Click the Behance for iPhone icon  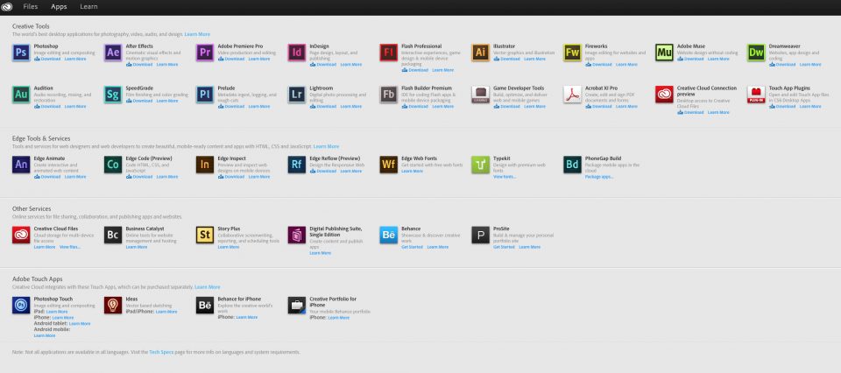[205, 305]
